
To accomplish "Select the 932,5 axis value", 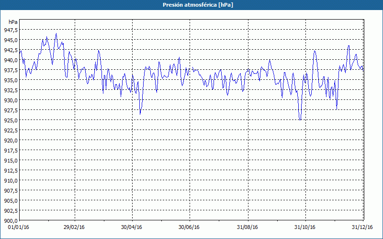I will 11,90.
